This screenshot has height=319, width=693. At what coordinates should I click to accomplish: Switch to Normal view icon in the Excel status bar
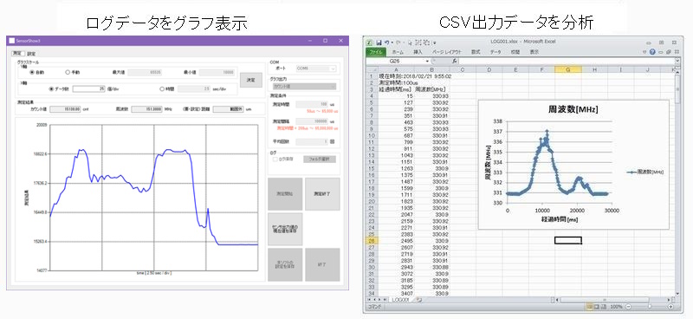589,306
